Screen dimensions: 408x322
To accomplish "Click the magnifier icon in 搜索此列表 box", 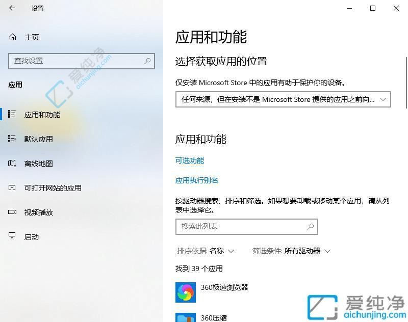I will pos(311,226).
